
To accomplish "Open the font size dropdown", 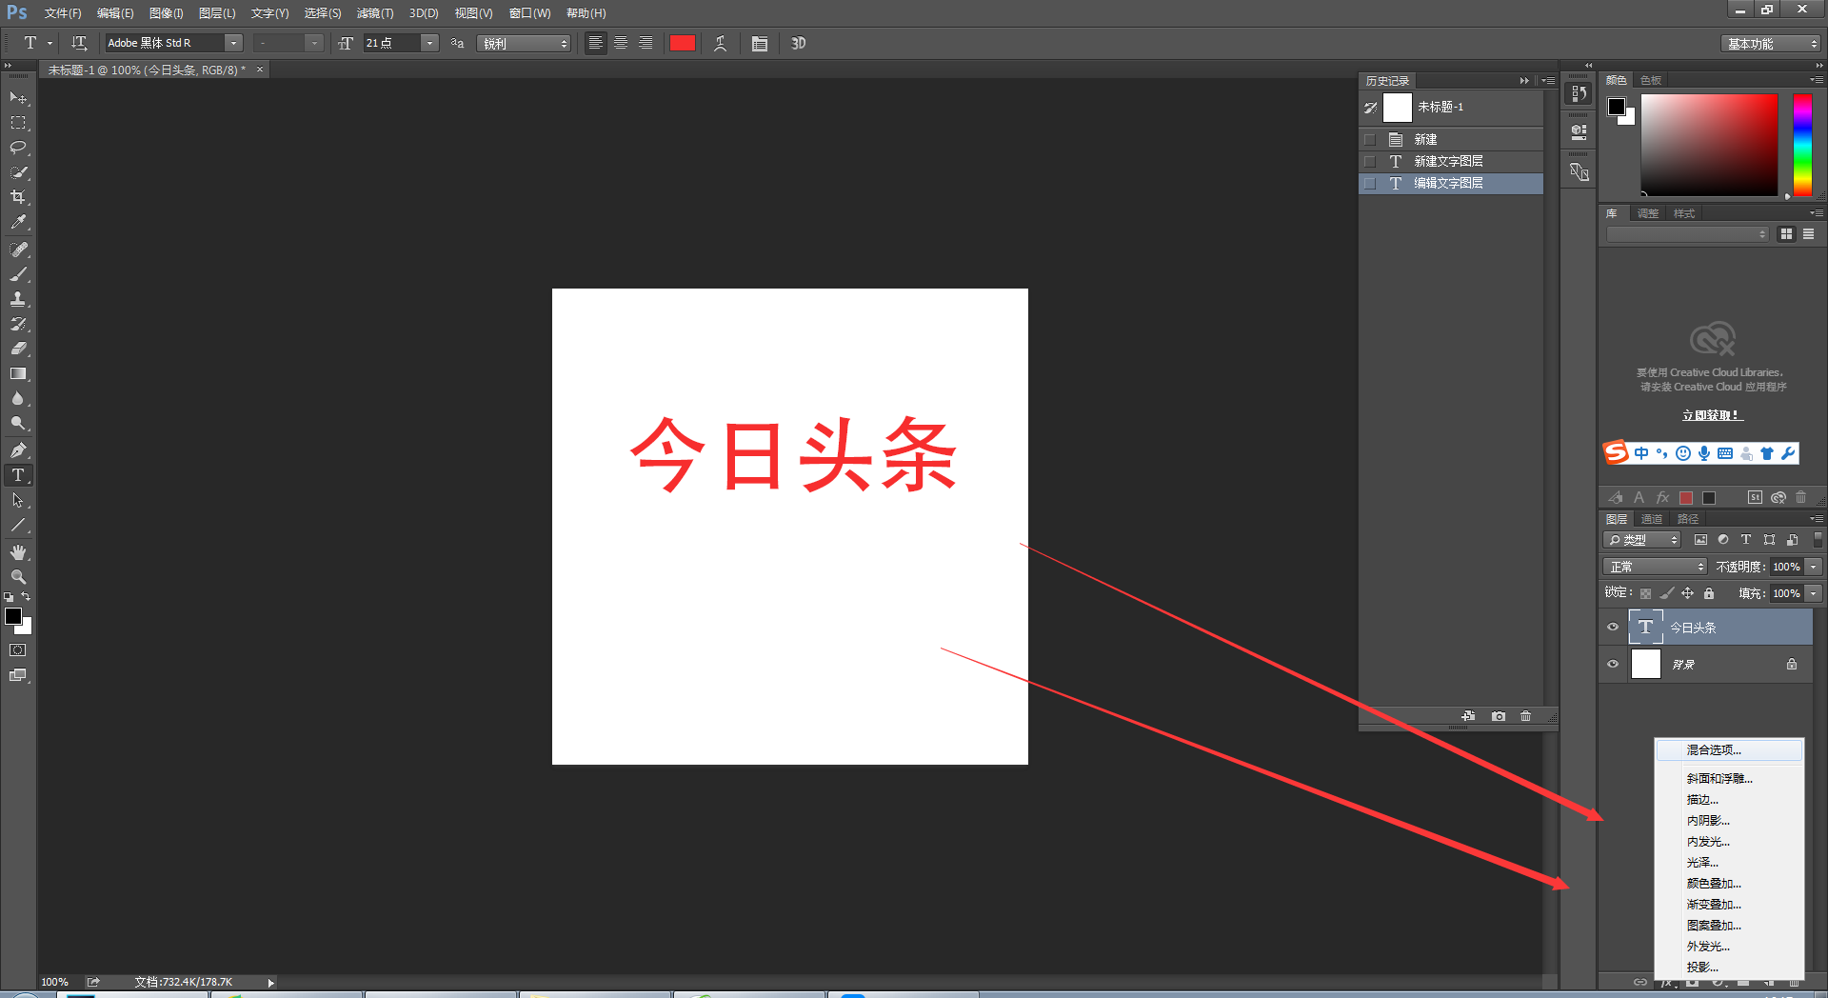I will (430, 43).
